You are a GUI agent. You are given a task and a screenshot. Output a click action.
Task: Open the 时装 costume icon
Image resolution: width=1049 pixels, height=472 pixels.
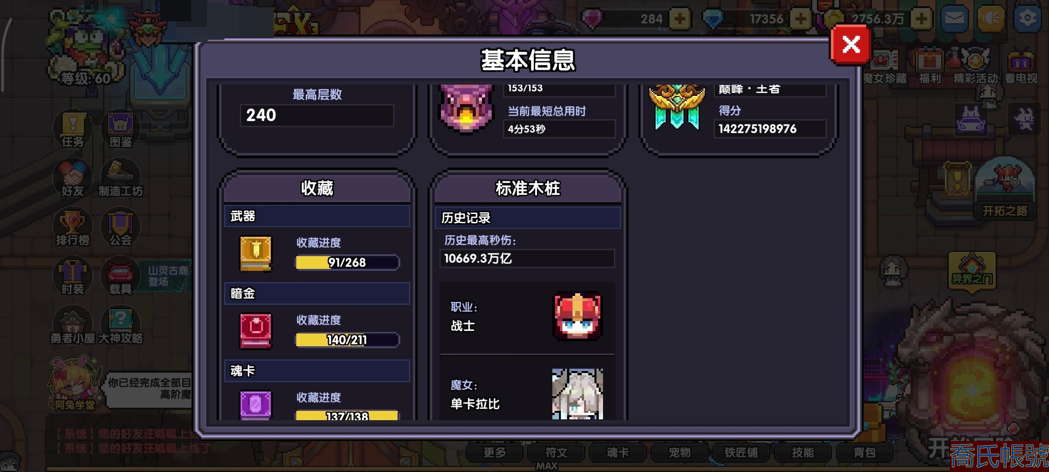coord(72,277)
